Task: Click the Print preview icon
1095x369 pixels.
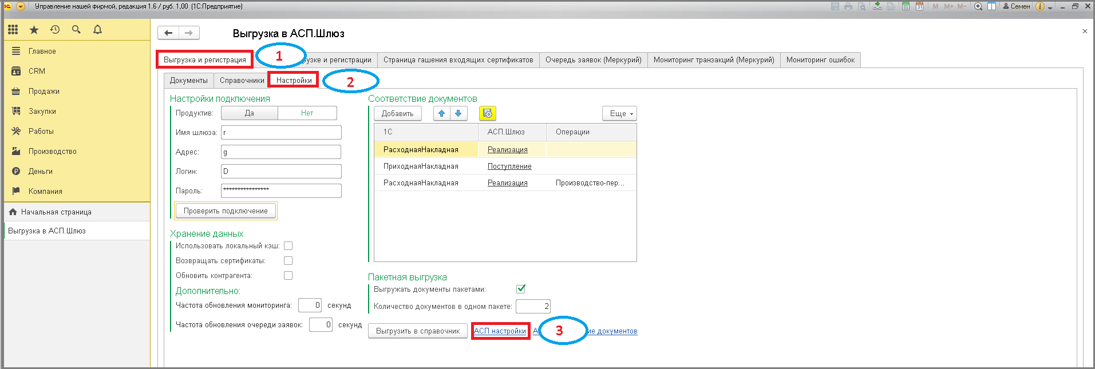Action: [861, 6]
